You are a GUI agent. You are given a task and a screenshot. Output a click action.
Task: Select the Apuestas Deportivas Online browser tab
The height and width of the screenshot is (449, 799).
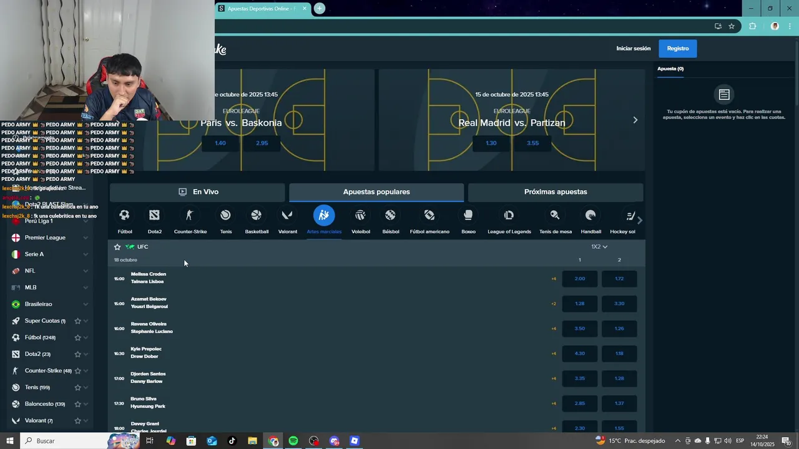[262, 9]
